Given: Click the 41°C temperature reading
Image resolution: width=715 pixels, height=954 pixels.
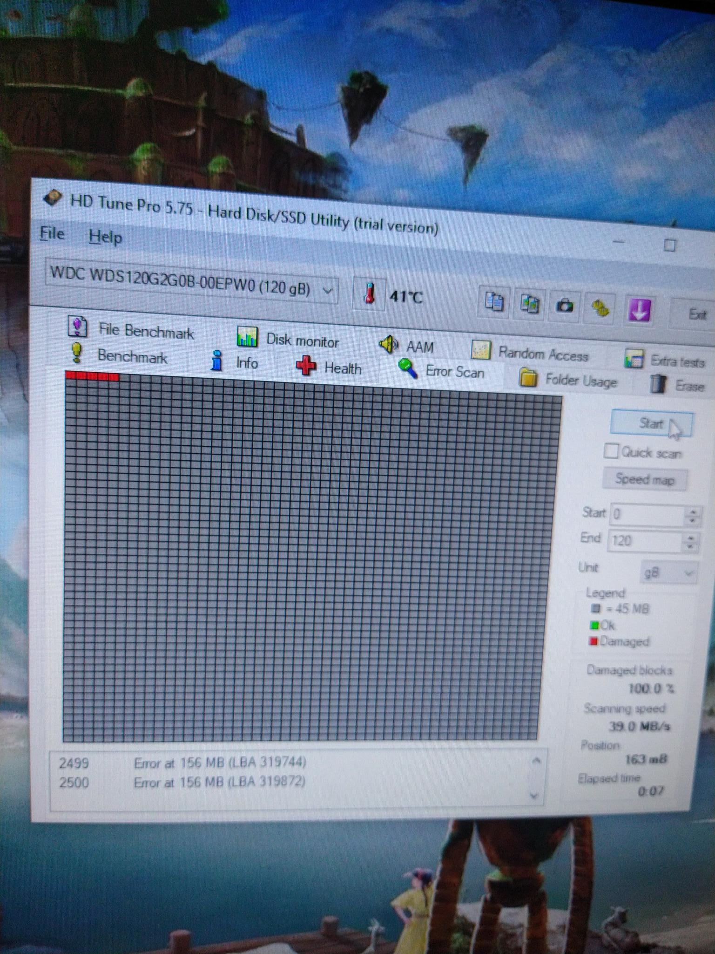Looking at the screenshot, I should (406, 296).
